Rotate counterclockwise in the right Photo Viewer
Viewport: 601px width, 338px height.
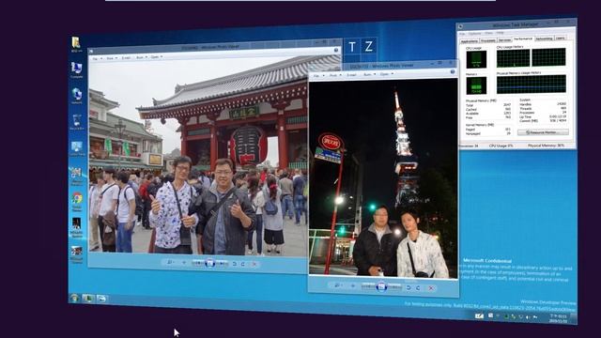(x=408, y=287)
